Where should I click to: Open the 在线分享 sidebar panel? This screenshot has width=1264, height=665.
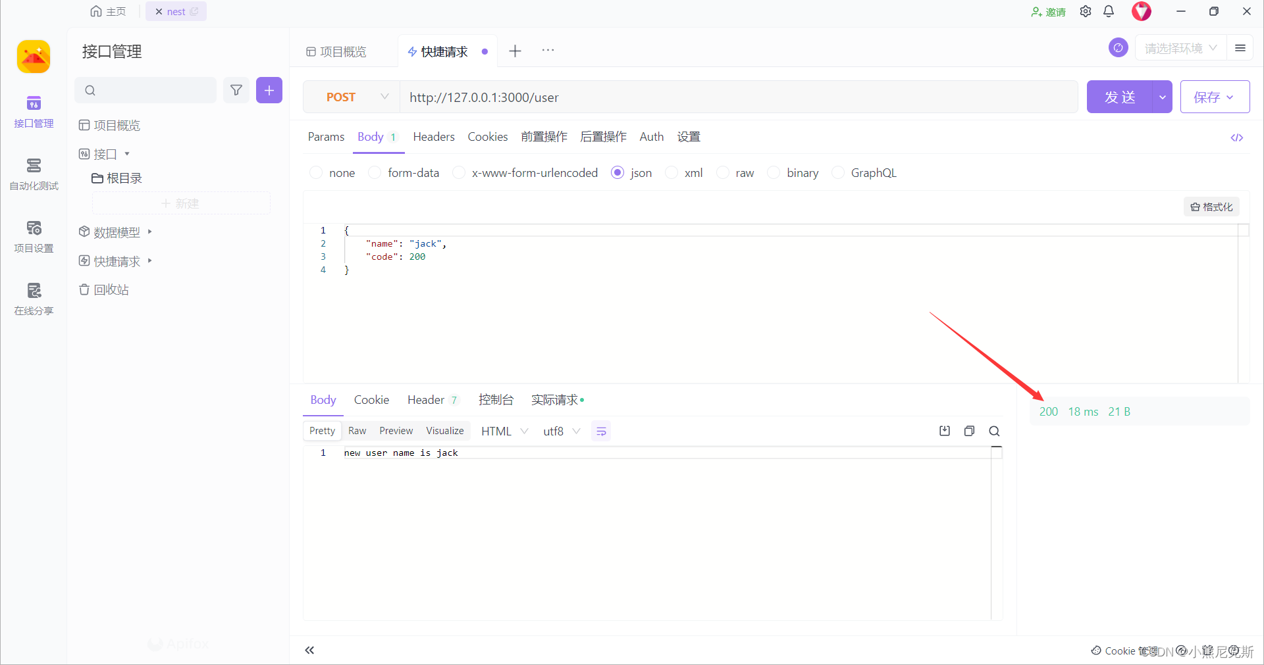coord(34,298)
